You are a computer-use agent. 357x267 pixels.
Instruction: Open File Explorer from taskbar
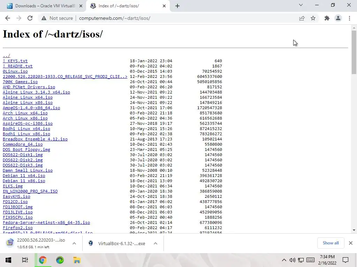point(77,260)
